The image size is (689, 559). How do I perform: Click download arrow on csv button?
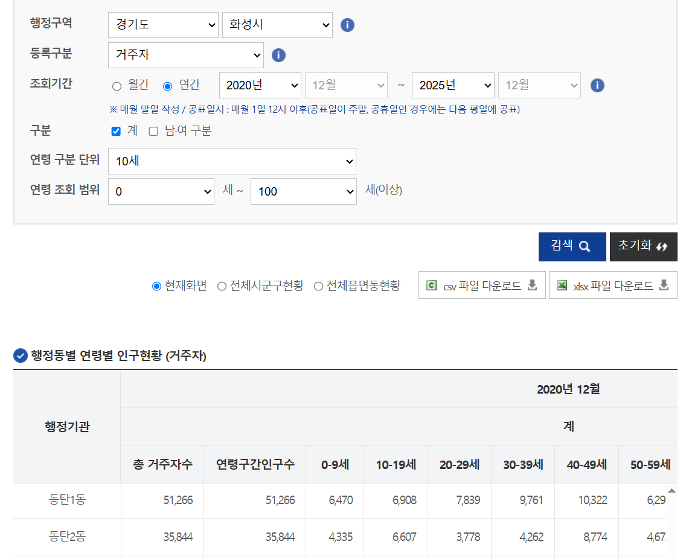(x=532, y=285)
